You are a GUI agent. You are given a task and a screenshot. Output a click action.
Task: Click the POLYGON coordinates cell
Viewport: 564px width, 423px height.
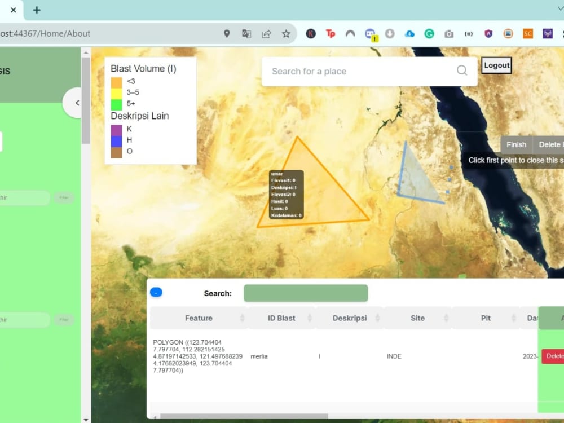(197, 356)
